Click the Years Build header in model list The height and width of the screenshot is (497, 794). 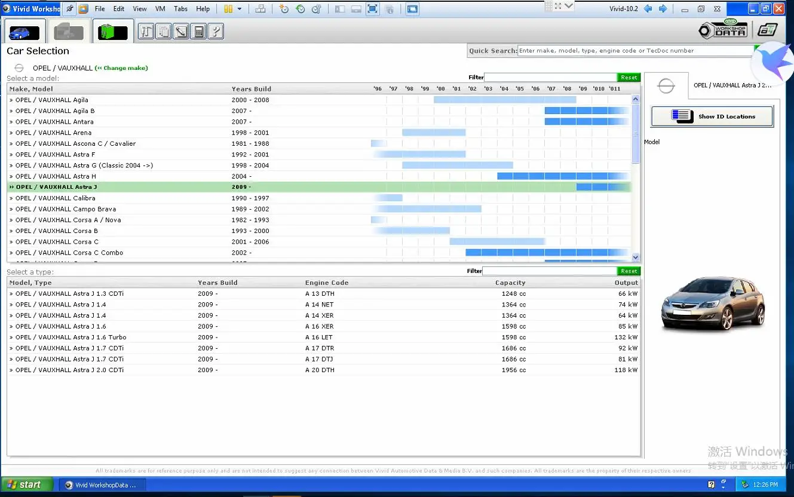coord(251,89)
